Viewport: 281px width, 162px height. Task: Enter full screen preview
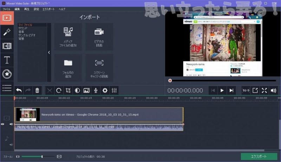[x=264, y=90]
